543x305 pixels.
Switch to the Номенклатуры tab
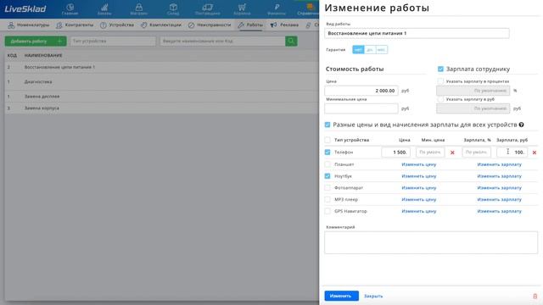pyautogui.click(x=29, y=25)
